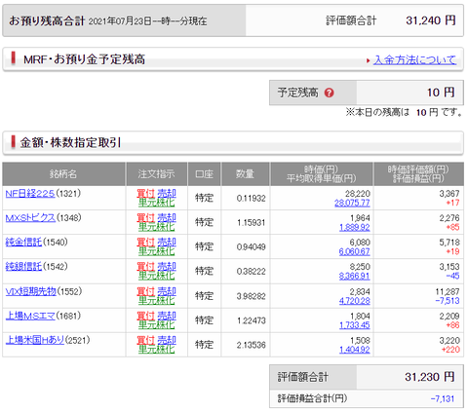Click 買付 for NF日経225
Screen dimensions: 468x412
click(145, 194)
